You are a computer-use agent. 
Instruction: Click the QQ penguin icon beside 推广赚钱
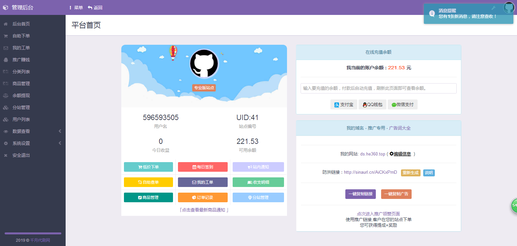tap(6, 60)
